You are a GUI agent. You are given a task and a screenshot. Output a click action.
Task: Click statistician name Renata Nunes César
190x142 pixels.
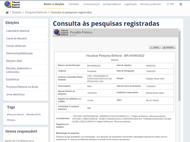155,93
